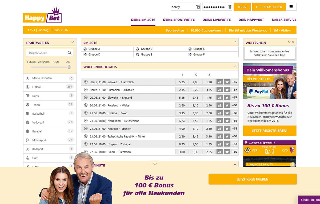Open statistics for Slowakei - England
The image size is (320, 204).
[x=220, y=98]
